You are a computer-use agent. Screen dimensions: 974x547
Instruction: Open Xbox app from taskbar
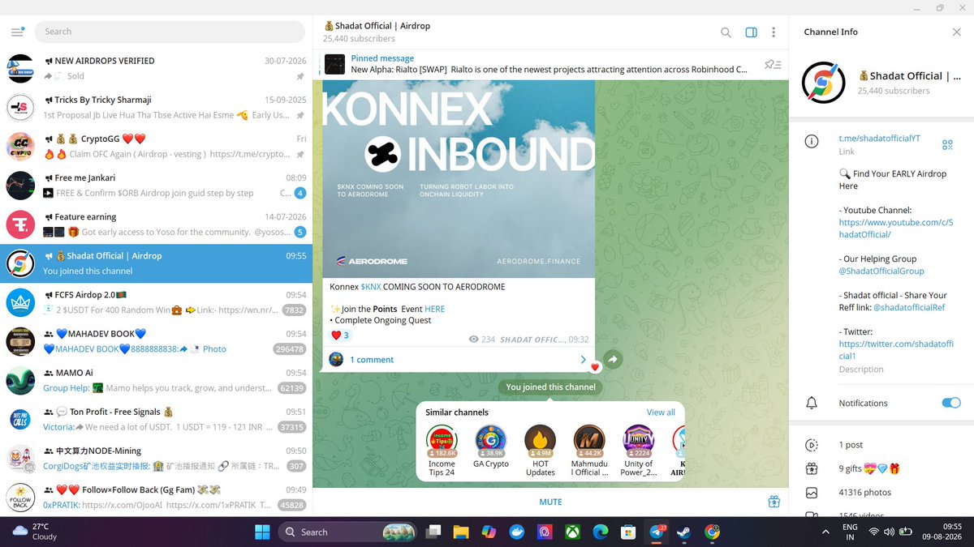point(572,532)
